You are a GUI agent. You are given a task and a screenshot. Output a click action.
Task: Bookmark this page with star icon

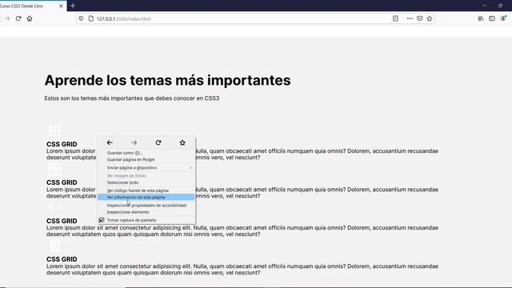click(x=430, y=18)
